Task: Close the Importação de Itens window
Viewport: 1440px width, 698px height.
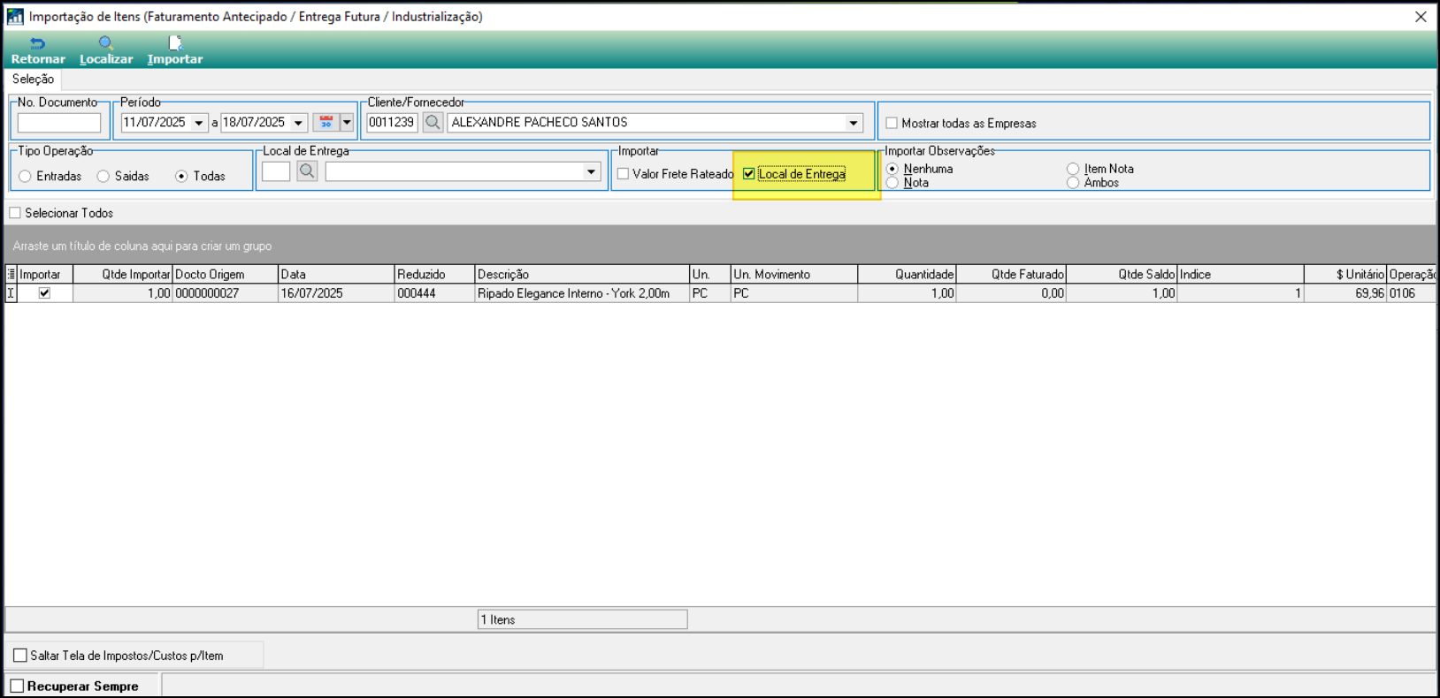Action: (x=1421, y=17)
